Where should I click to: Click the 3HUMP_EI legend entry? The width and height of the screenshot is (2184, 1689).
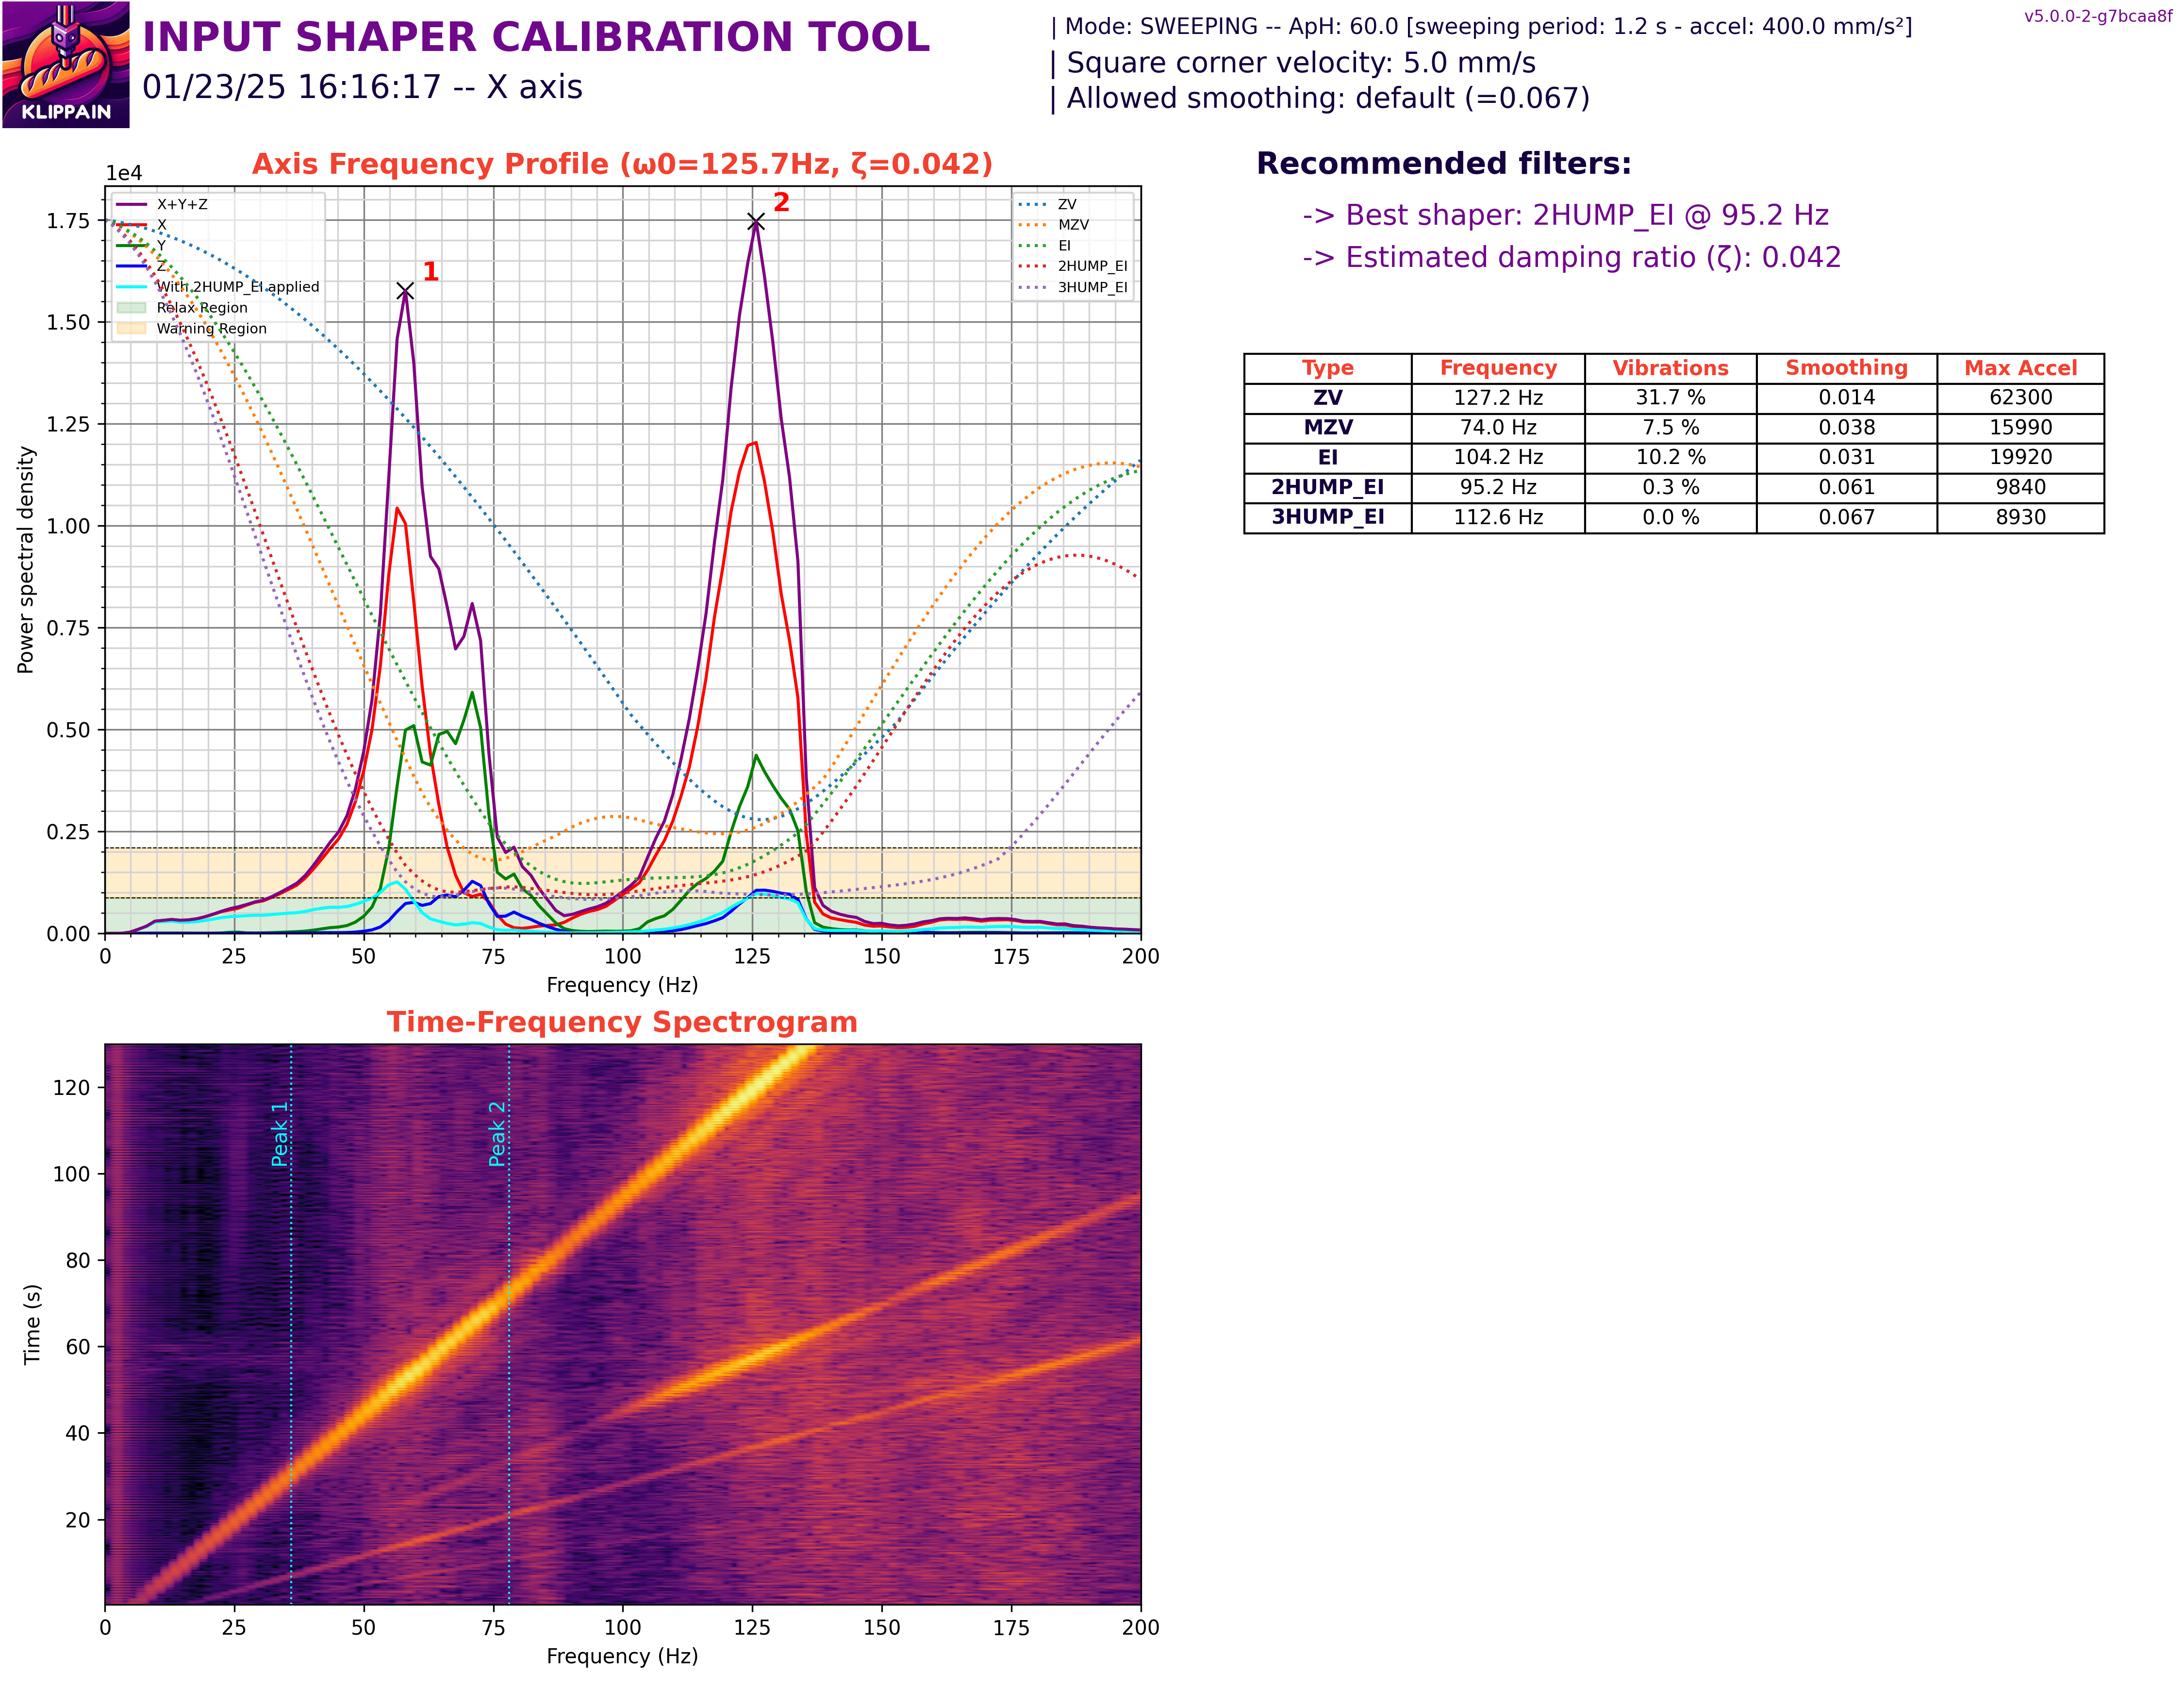(x=1092, y=287)
